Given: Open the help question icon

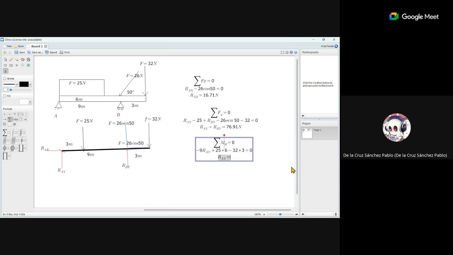Looking at the screenshot, I should click(296, 52).
